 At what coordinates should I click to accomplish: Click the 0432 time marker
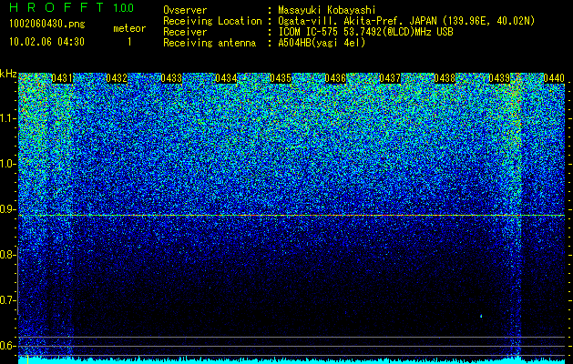117,78
